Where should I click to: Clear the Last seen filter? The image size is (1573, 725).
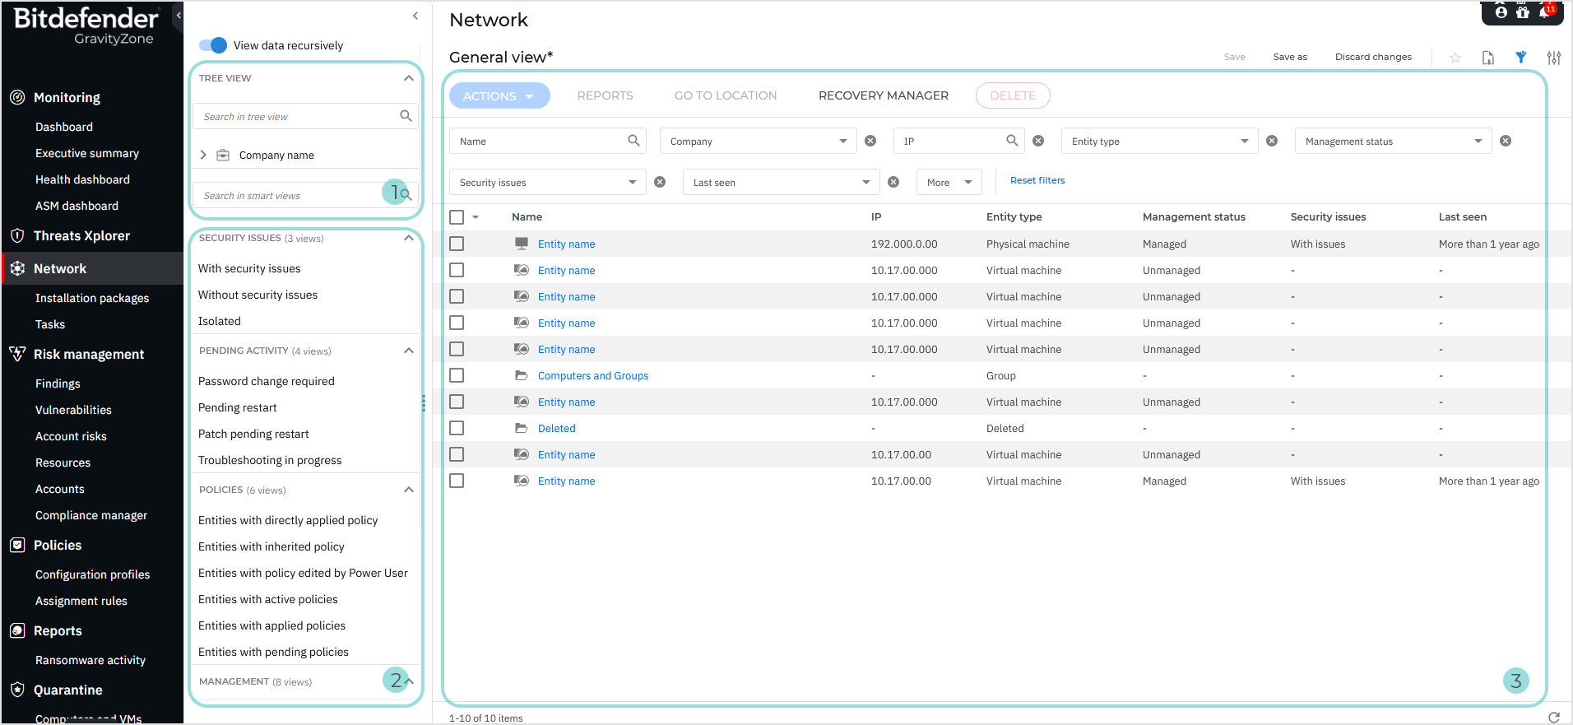pyautogui.click(x=893, y=182)
